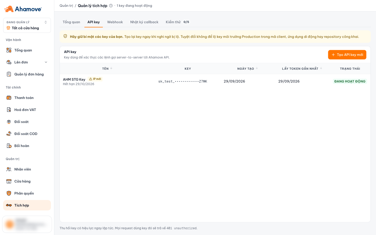Open Hoá đơn VAT invoice icon
Screen dimensions: 376x235
tap(9, 110)
